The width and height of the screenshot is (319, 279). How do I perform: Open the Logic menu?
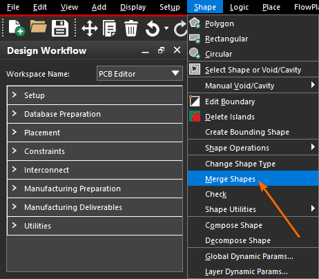[x=240, y=7]
